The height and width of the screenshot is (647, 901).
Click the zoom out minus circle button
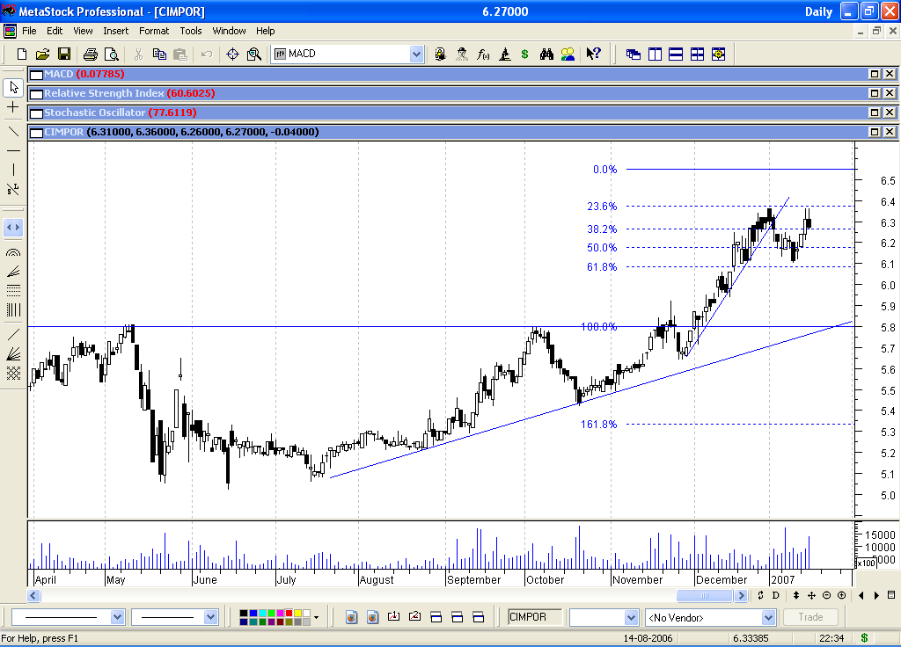pyautogui.click(x=826, y=595)
